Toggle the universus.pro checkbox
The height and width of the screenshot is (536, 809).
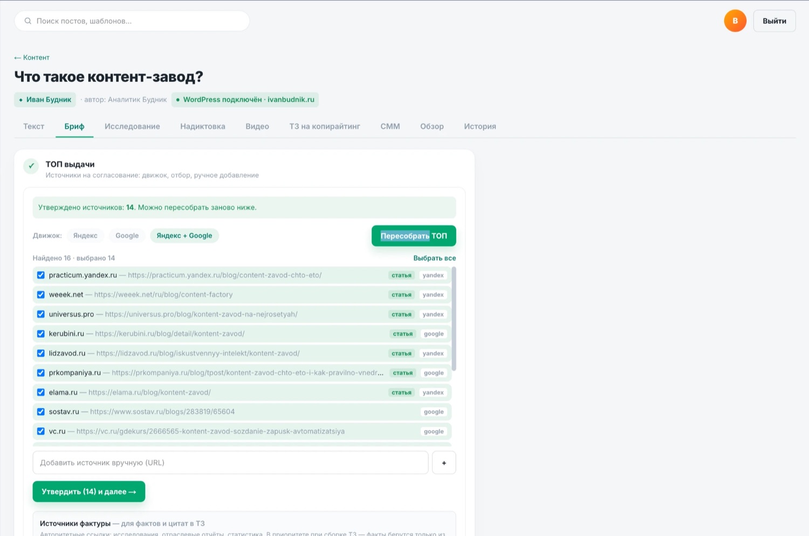pos(40,314)
